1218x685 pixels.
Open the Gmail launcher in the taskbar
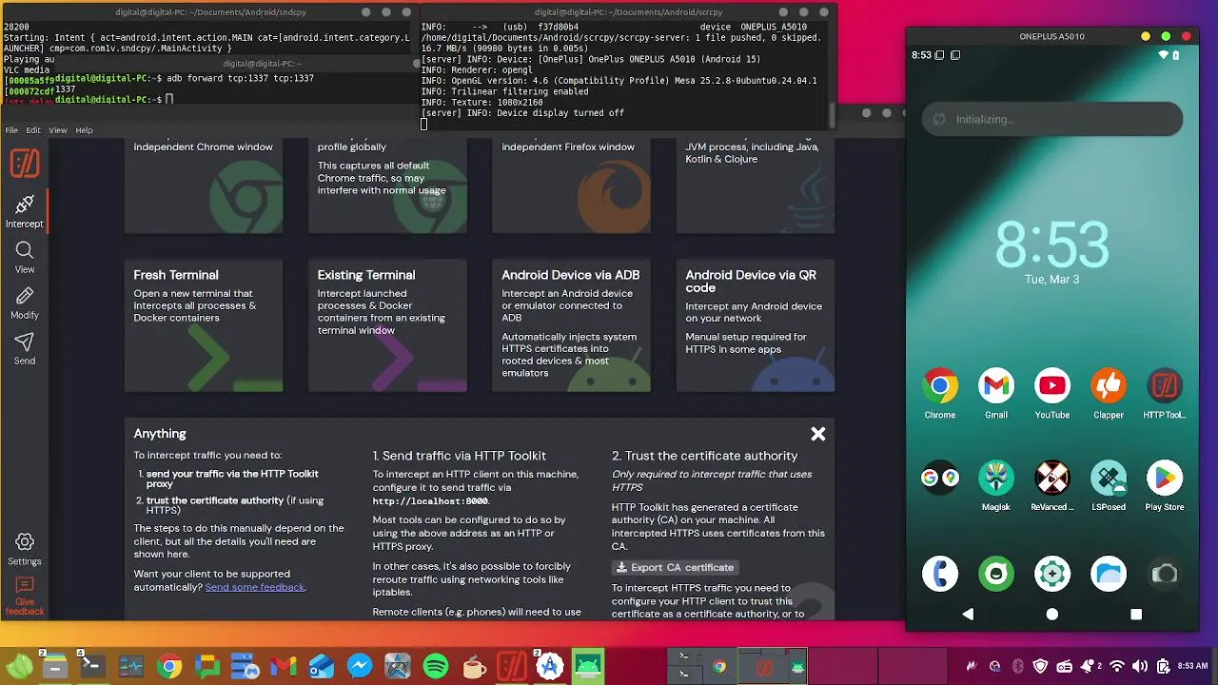(x=284, y=667)
